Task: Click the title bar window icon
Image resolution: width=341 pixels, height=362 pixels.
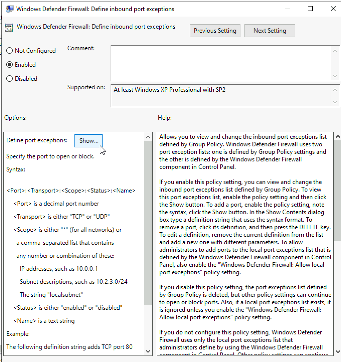Action: [x=10, y=9]
